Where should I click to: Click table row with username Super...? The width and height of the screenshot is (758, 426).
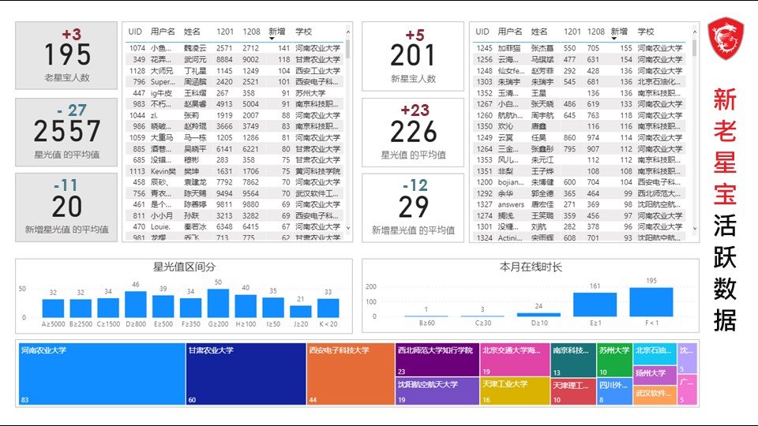pos(235,81)
